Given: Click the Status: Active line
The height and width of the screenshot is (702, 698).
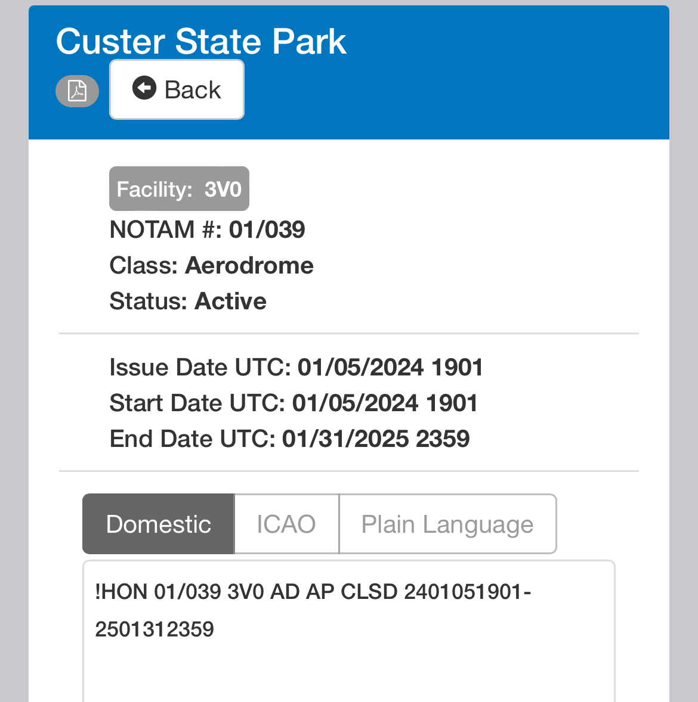Looking at the screenshot, I should [x=188, y=302].
